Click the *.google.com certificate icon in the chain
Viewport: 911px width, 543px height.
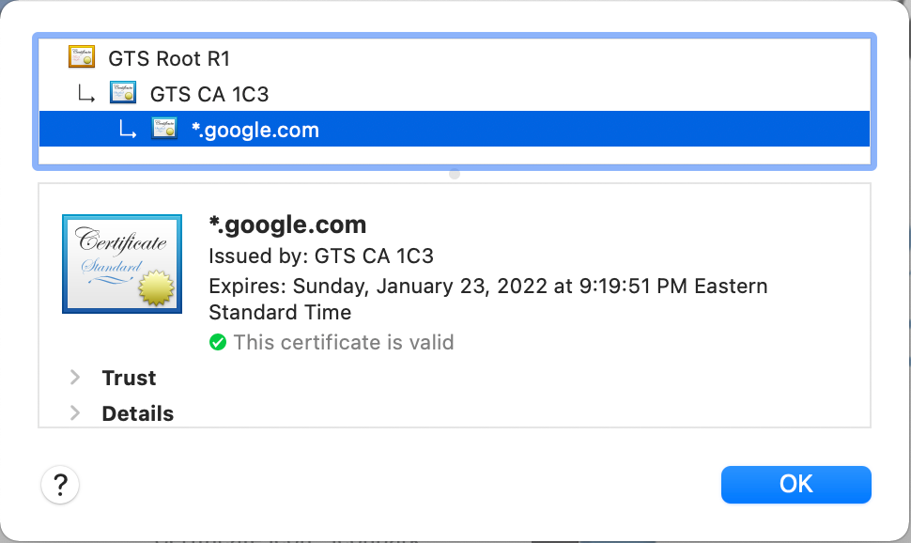164,129
